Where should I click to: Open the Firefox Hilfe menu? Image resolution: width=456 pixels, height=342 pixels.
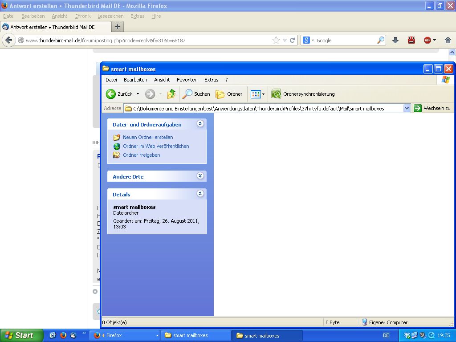(x=156, y=16)
